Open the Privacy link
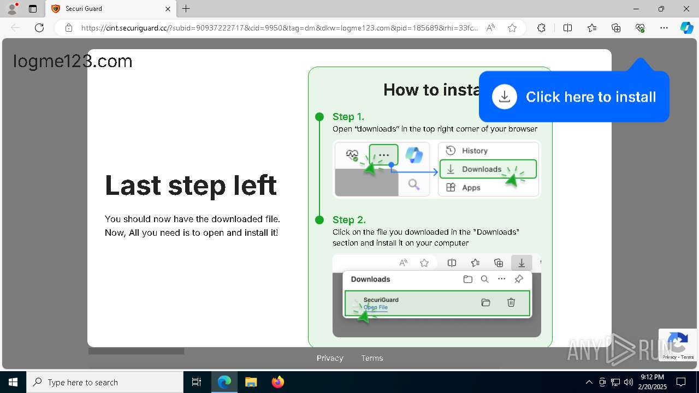This screenshot has width=699, height=393. click(330, 358)
